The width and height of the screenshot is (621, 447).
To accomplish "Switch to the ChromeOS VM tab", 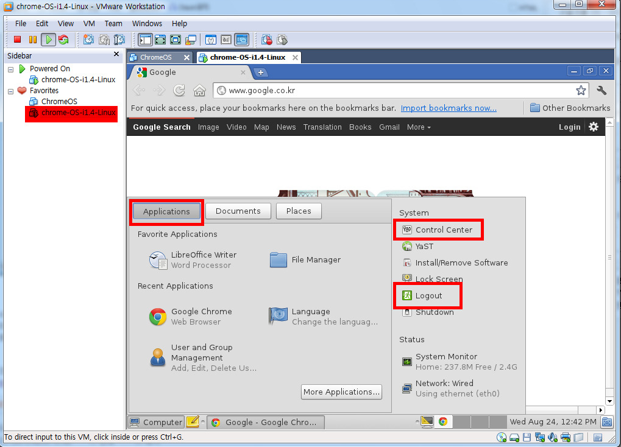I will pyautogui.click(x=156, y=57).
